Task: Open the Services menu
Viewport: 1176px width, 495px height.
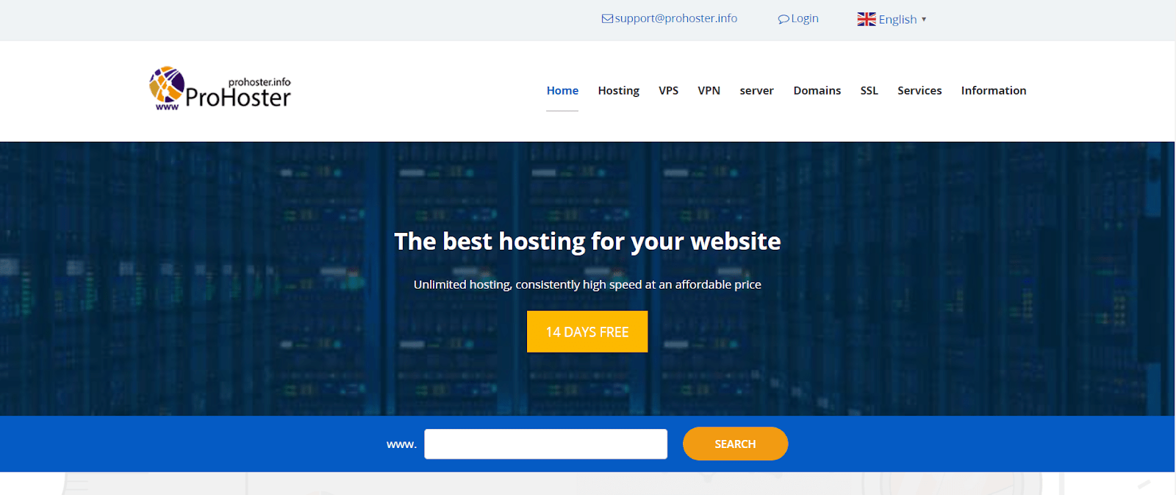Action: click(919, 90)
